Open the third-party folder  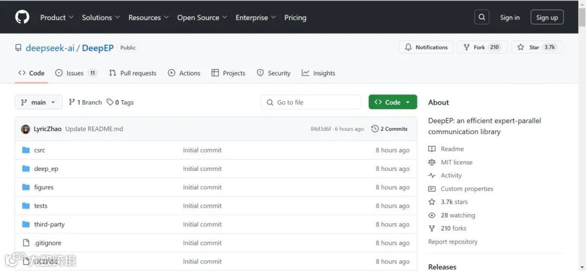tap(49, 224)
